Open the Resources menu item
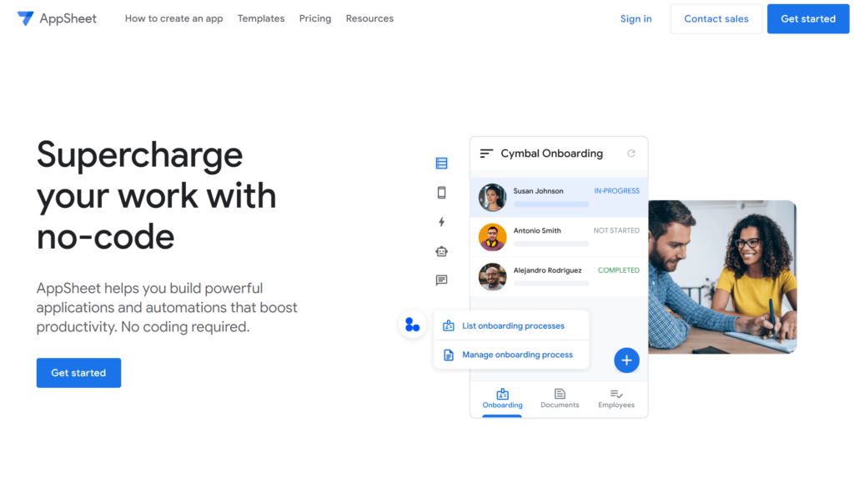This screenshot has width=854, height=499. (x=369, y=18)
